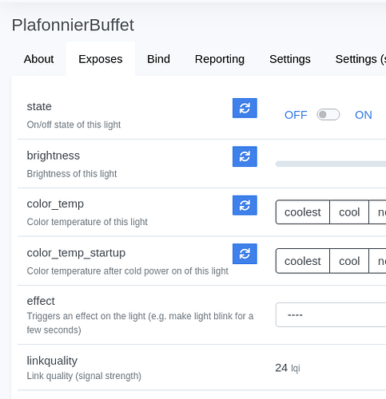Click 'On/off state of this light' description
The width and height of the screenshot is (386, 399).
(74, 124)
